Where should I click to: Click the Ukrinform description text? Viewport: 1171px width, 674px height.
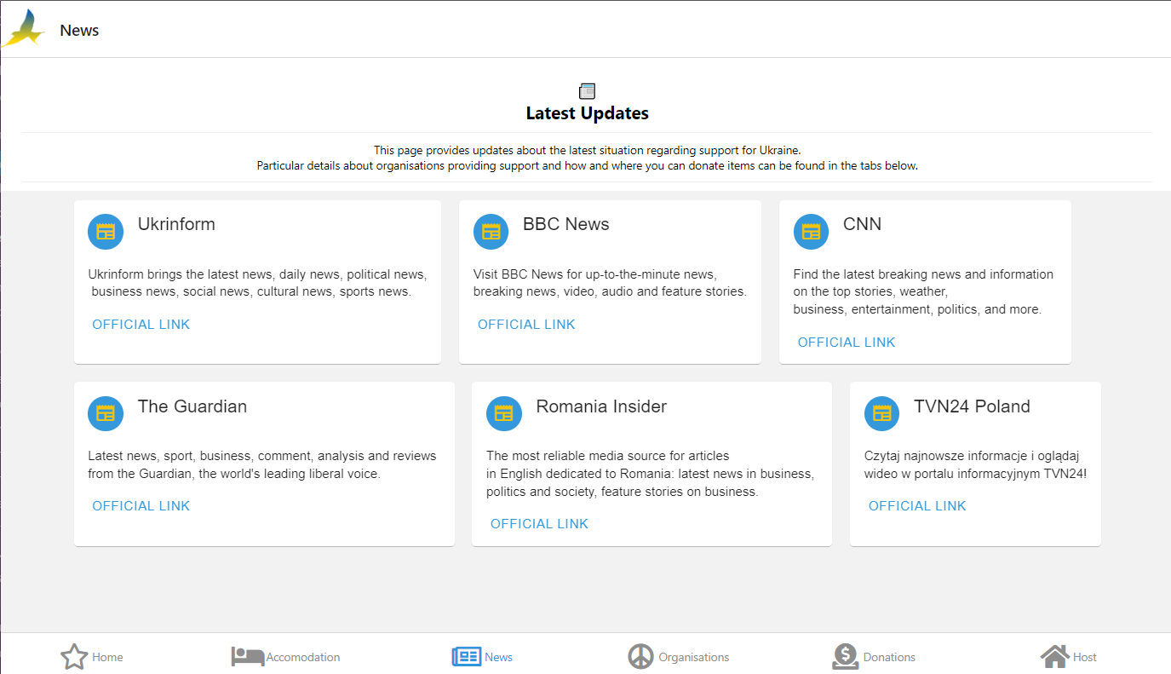(257, 283)
